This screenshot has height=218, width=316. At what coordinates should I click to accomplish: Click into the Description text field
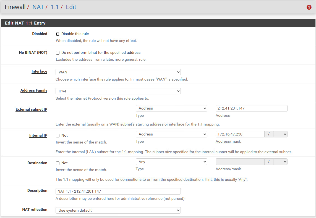pos(118,191)
